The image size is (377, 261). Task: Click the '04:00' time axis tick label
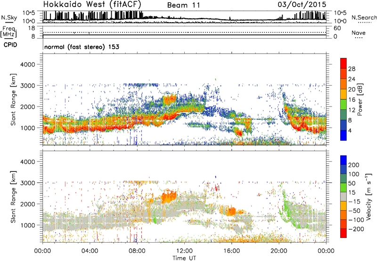90,251
